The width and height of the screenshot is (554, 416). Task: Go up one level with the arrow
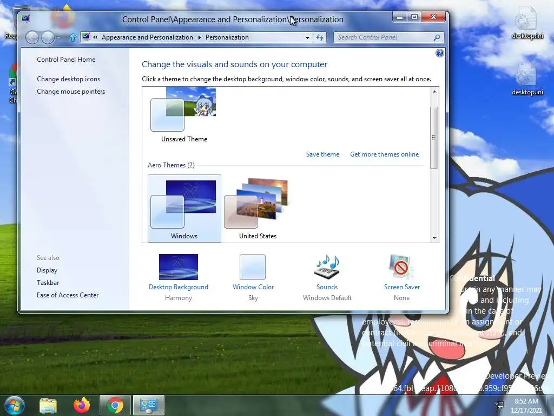73,37
